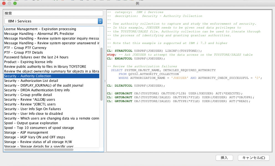Viewport: 275px width, 166px height.
Task: Select Password failures over the last 24 hours
Action: [36, 57]
